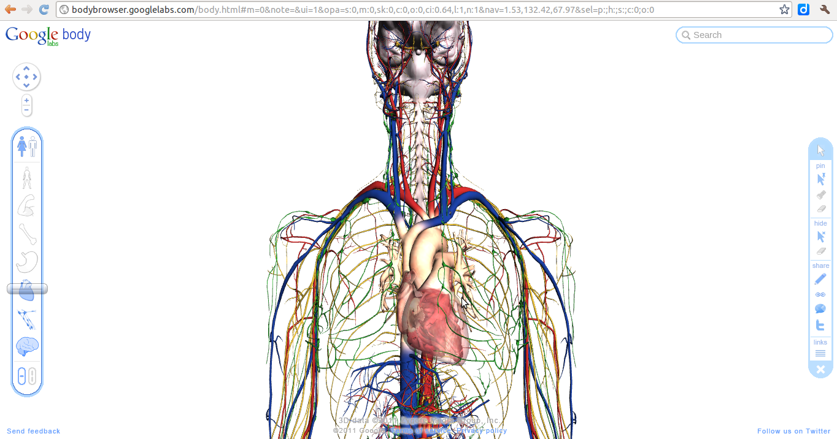Click zoom-in plus control
837x439 pixels.
point(26,99)
